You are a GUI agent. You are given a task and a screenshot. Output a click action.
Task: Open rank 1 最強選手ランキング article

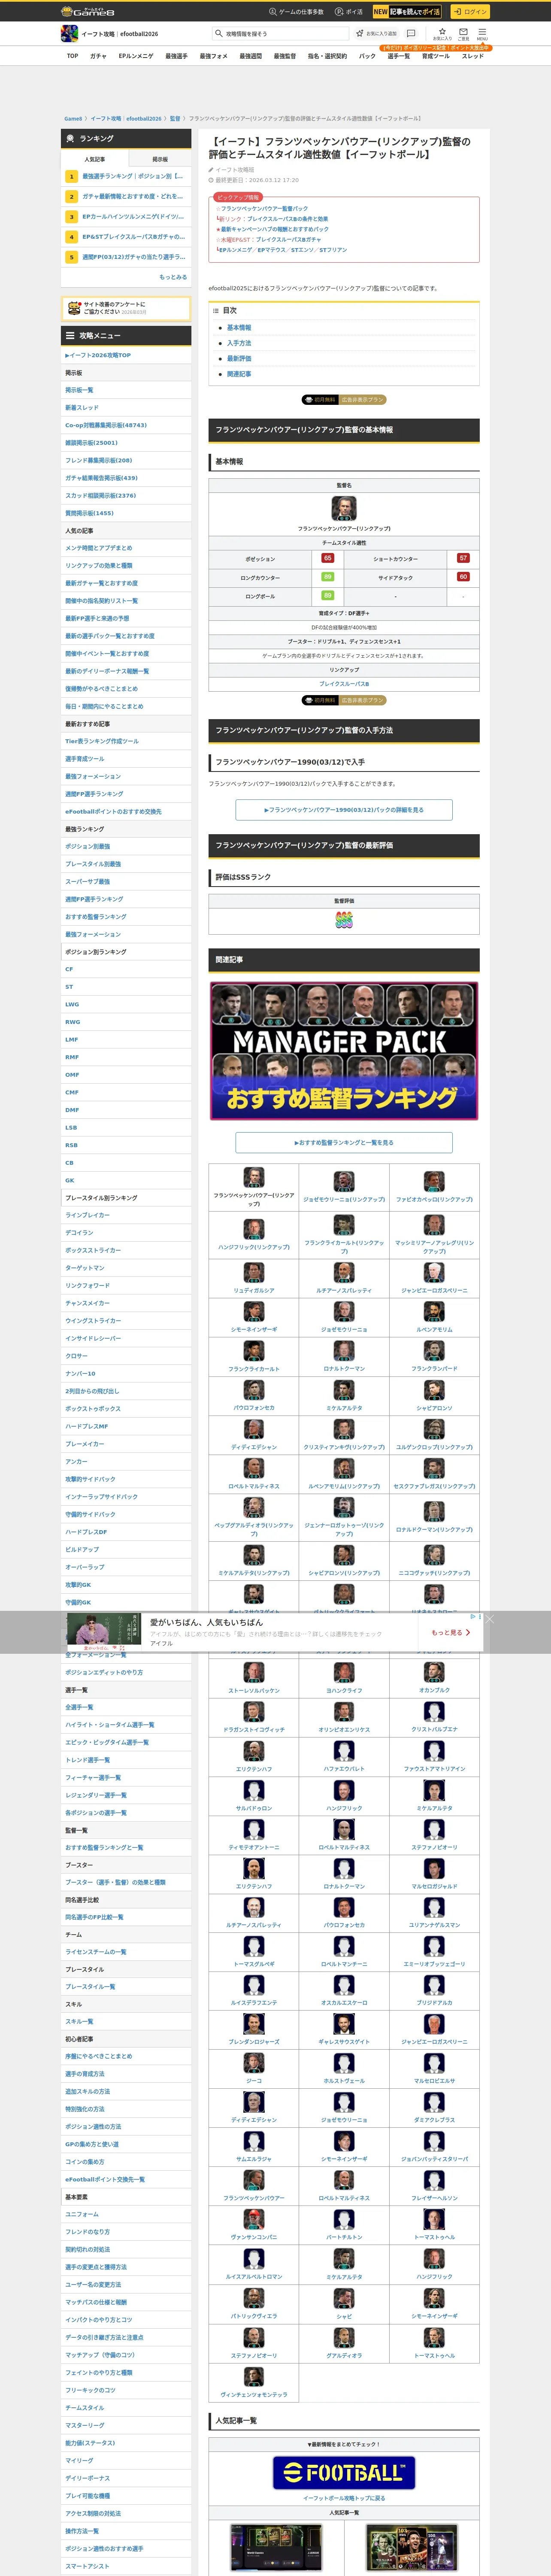pos(126,176)
